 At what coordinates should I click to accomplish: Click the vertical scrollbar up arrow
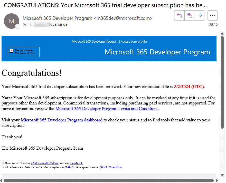pyautogui.click(x=222, y=33)
